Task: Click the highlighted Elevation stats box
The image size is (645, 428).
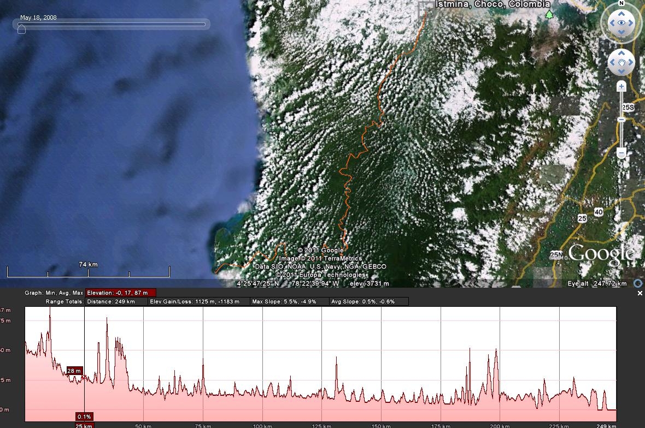Action: [x=121, y=293]
